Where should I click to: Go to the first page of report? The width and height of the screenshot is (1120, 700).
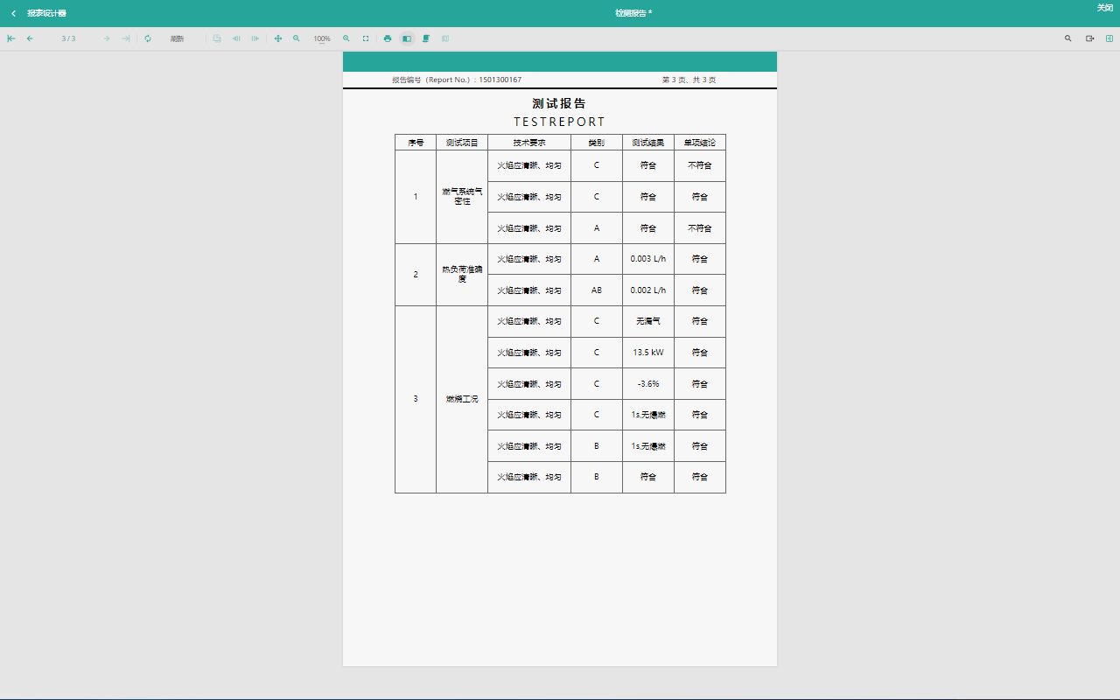[x=11, y=38]
